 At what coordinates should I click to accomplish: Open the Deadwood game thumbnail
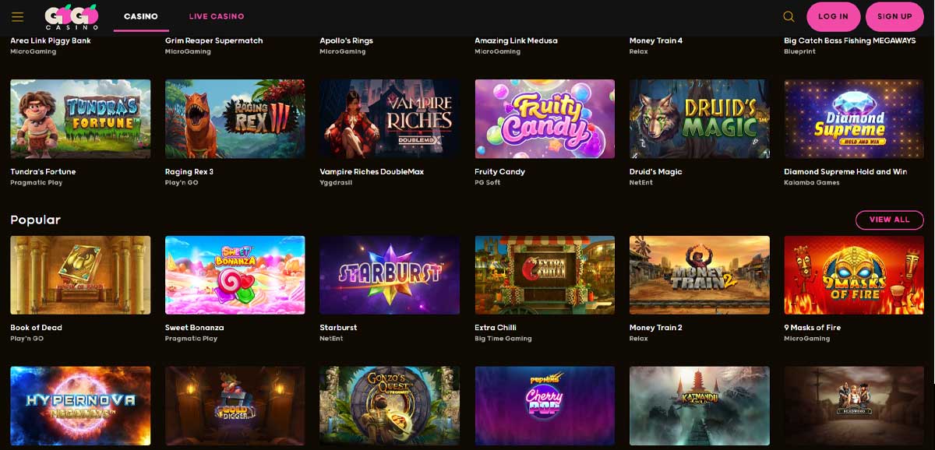coord(854,406)
